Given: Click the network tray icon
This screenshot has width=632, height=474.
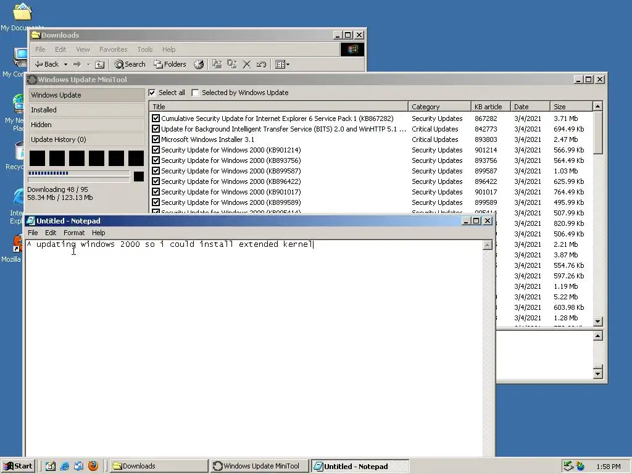Looking at the screenshot, I should click(568, 466).
